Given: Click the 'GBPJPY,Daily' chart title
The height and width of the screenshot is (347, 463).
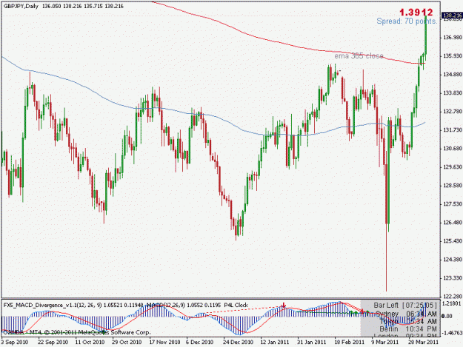Looking at the screenshot, I should pyautogui.click(x=21, y=6).
